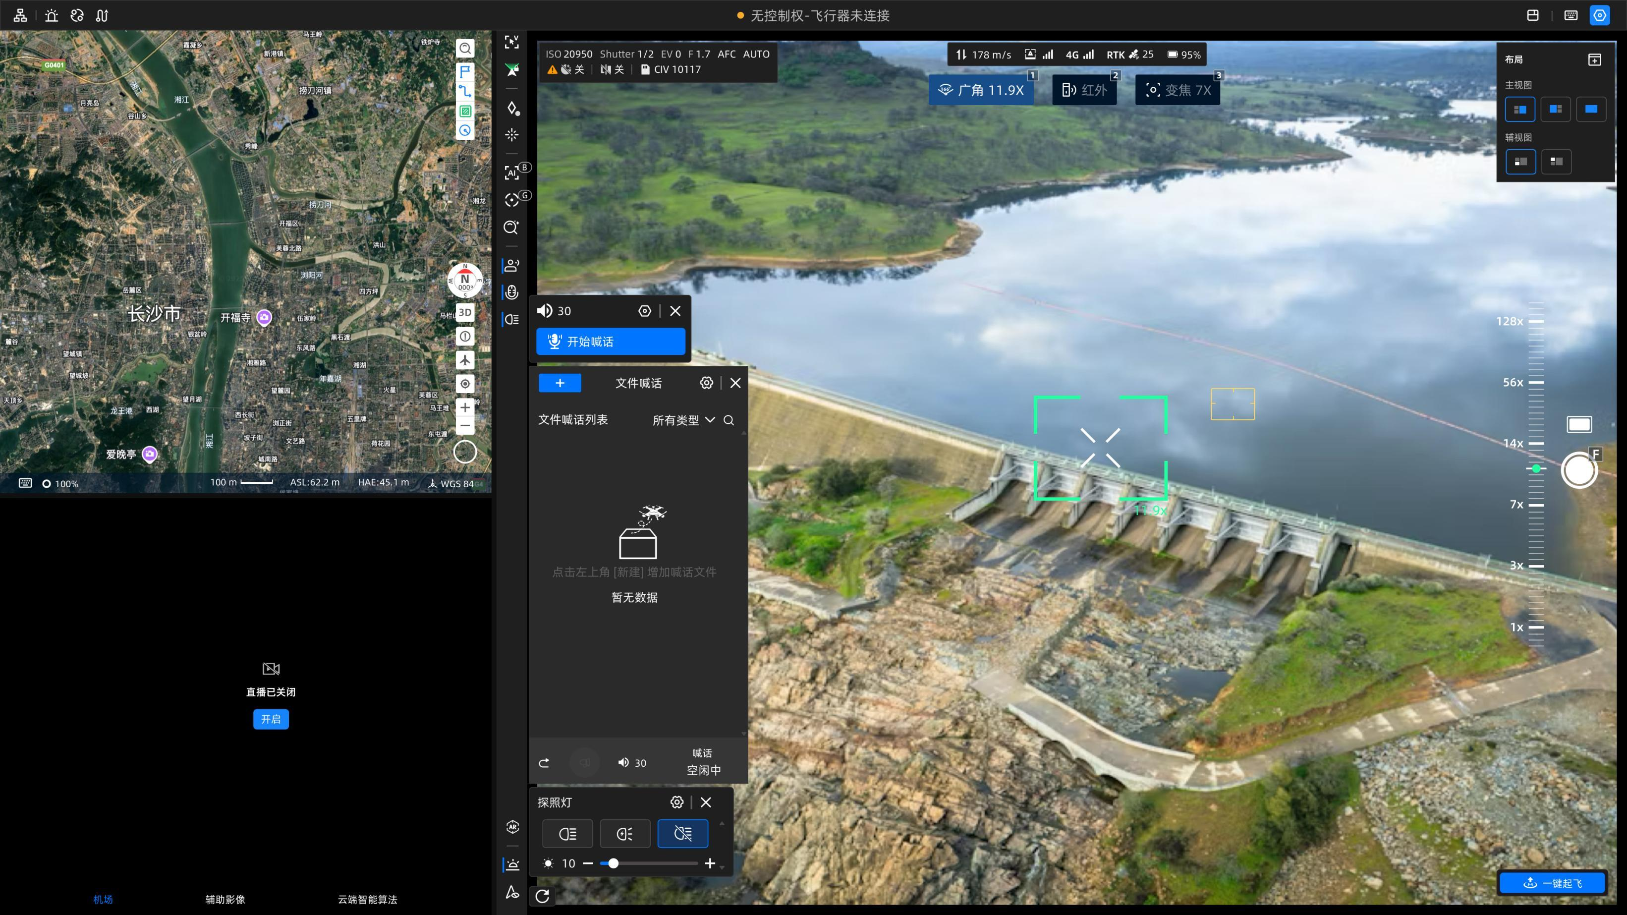The width and height of the screenshot is (1627, 915).
Task: Zoom in on the map with plus
Action: pos(465,407)
